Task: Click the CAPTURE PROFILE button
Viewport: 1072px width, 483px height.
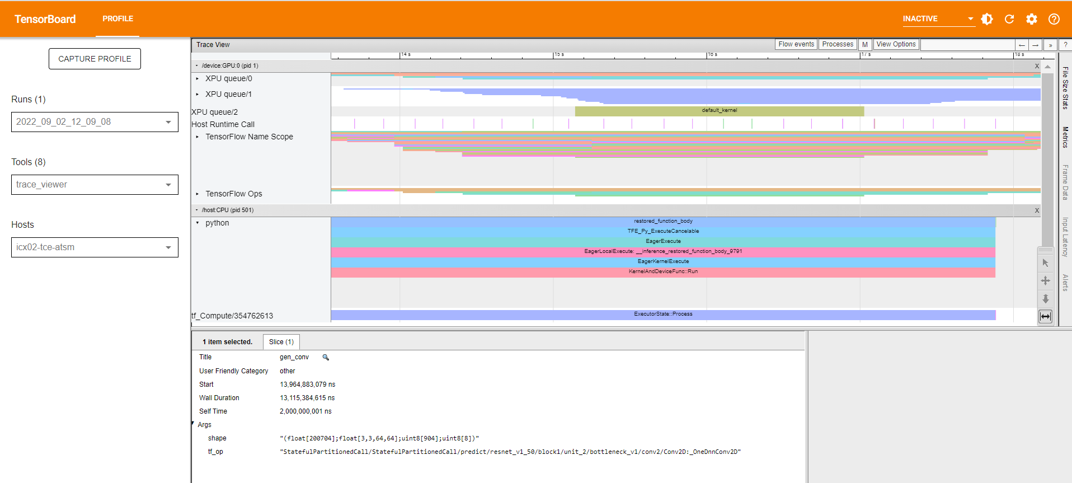Action: click(95, 59)
